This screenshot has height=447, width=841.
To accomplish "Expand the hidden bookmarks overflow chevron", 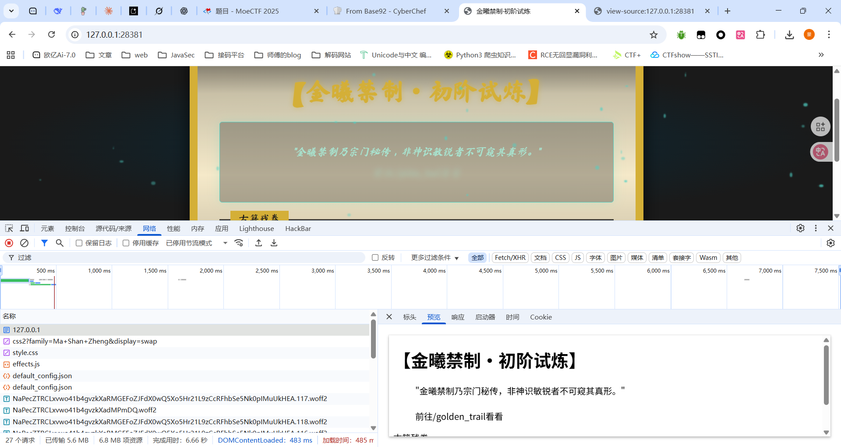I will click(821, 55).
